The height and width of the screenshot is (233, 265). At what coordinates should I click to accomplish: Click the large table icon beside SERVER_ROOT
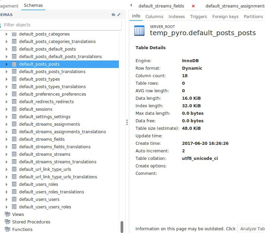(139, 30)
